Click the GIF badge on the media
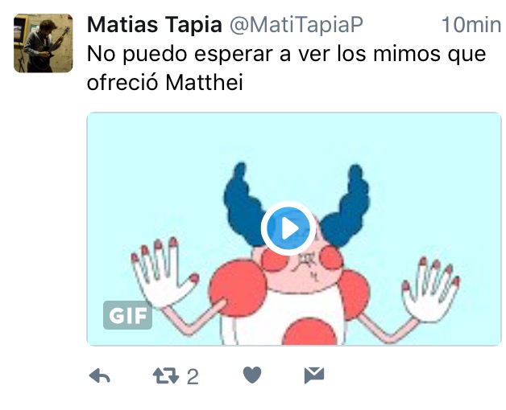 click(x=128, y=315)
